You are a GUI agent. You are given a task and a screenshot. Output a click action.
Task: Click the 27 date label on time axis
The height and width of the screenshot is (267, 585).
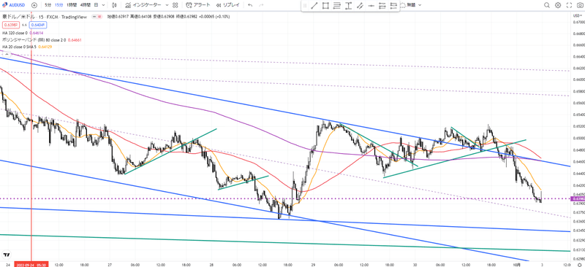(x=110, y=265)
